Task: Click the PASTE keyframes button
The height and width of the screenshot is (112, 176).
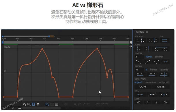Action: pyautogui.click(x=161, y=87)
